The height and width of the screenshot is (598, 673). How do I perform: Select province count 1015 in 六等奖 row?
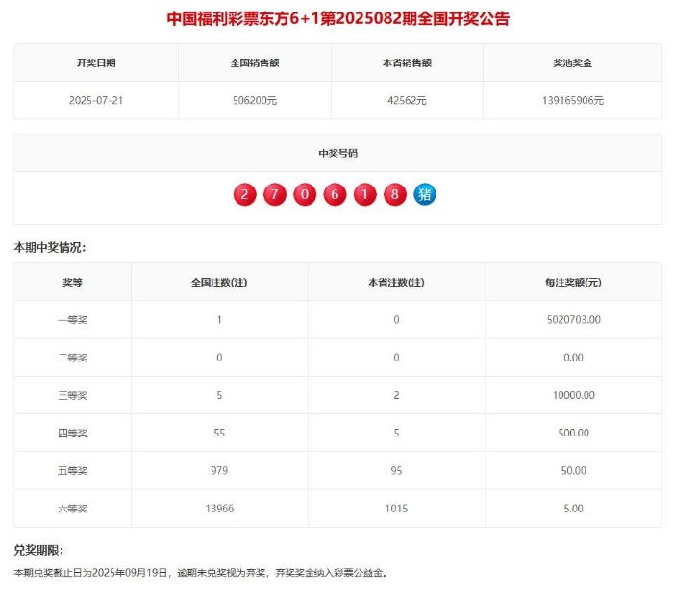pos(396,509)
